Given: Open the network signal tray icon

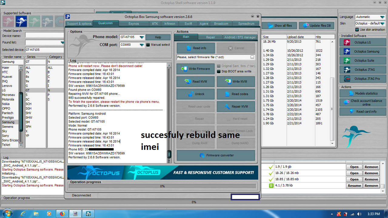Looking at the screenshot, I should click(352, 214).
